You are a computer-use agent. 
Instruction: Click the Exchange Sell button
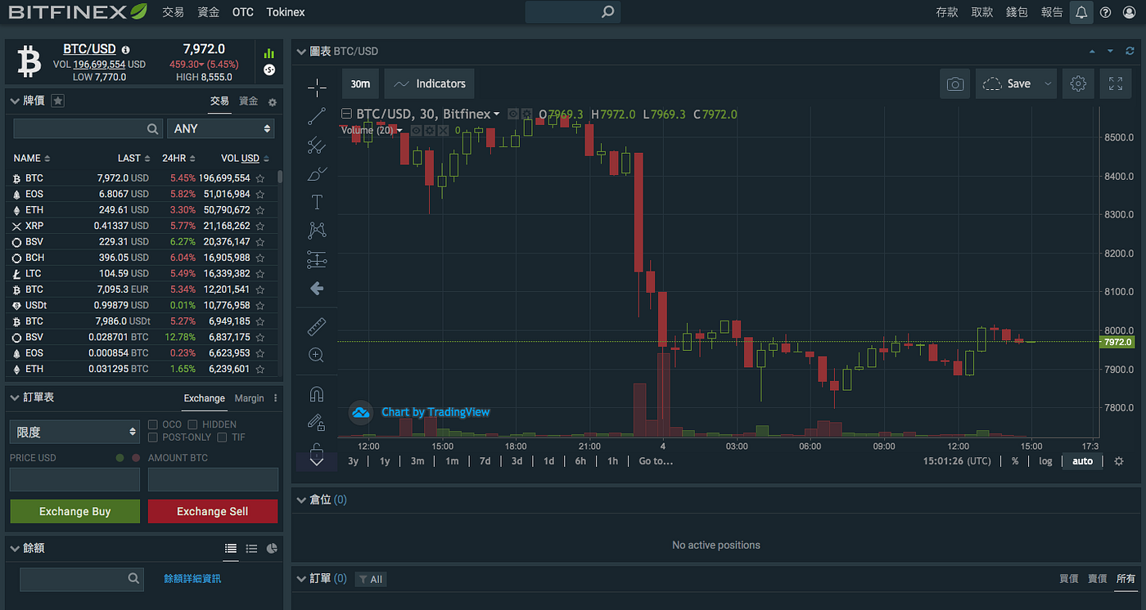[213, 511]
